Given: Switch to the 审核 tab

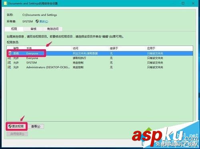Looking at the screenshot, I should [x=33, y=29].
